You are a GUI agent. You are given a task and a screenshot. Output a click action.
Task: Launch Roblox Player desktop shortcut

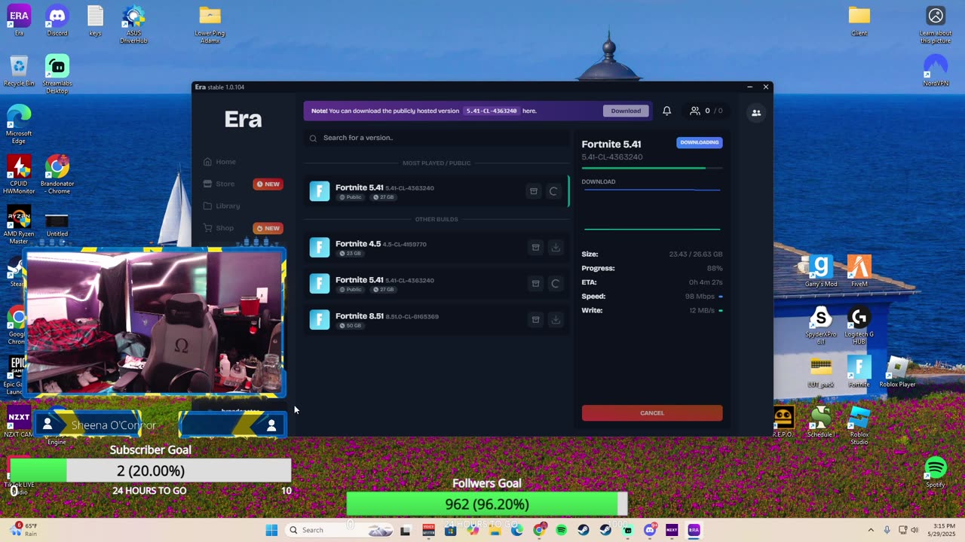point(897,372)
